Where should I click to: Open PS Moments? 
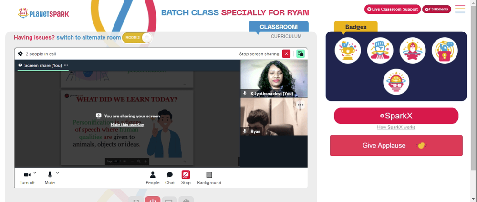coord(436,9)
